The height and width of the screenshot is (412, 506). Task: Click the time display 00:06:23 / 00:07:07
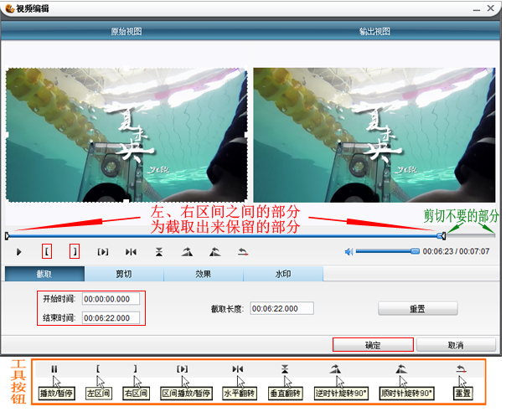[456, 251]
